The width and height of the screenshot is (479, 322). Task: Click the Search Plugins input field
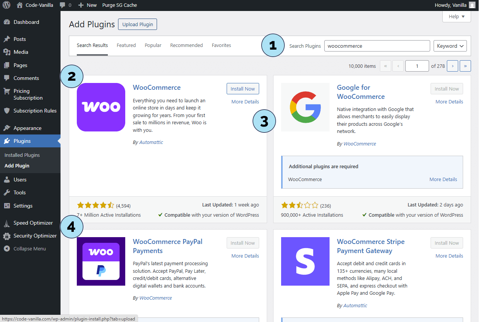[376, 46]
